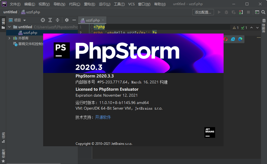Click PhpStorm 2020.3.3 version text
This screenshot has width=267, height=164.
(94, 76)
